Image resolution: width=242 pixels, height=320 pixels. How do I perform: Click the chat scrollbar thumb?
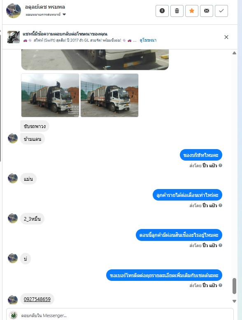coord(235,286)
